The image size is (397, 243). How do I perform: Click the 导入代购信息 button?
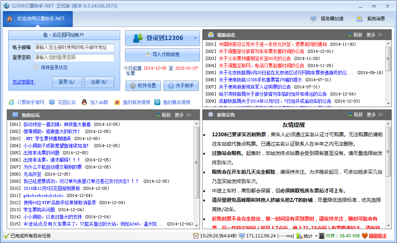163,54
